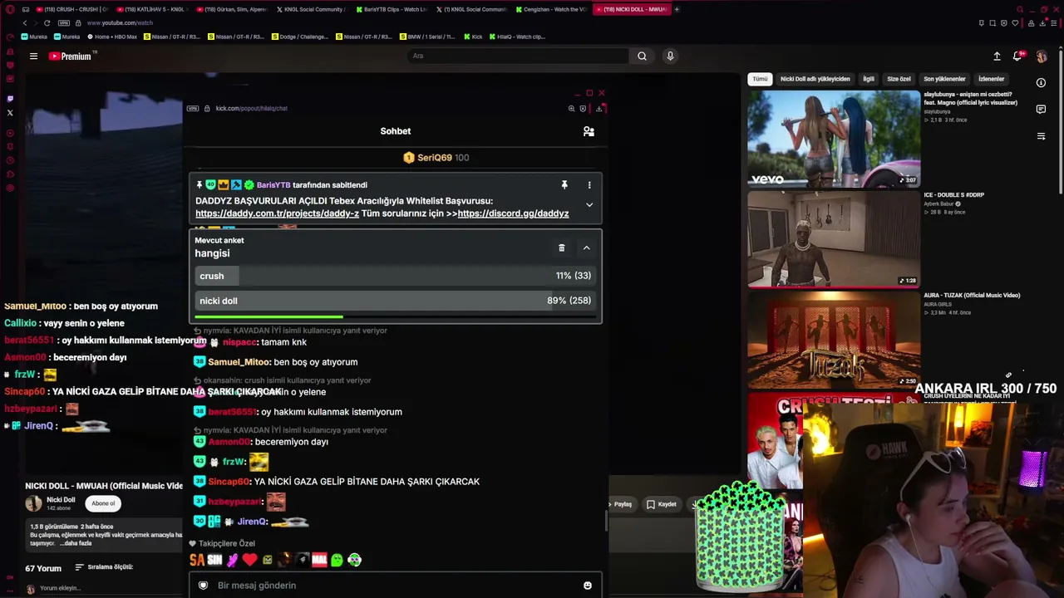Insert the SIN emote
Viewport: 1064px width, 598px height.
pos(214,560)
